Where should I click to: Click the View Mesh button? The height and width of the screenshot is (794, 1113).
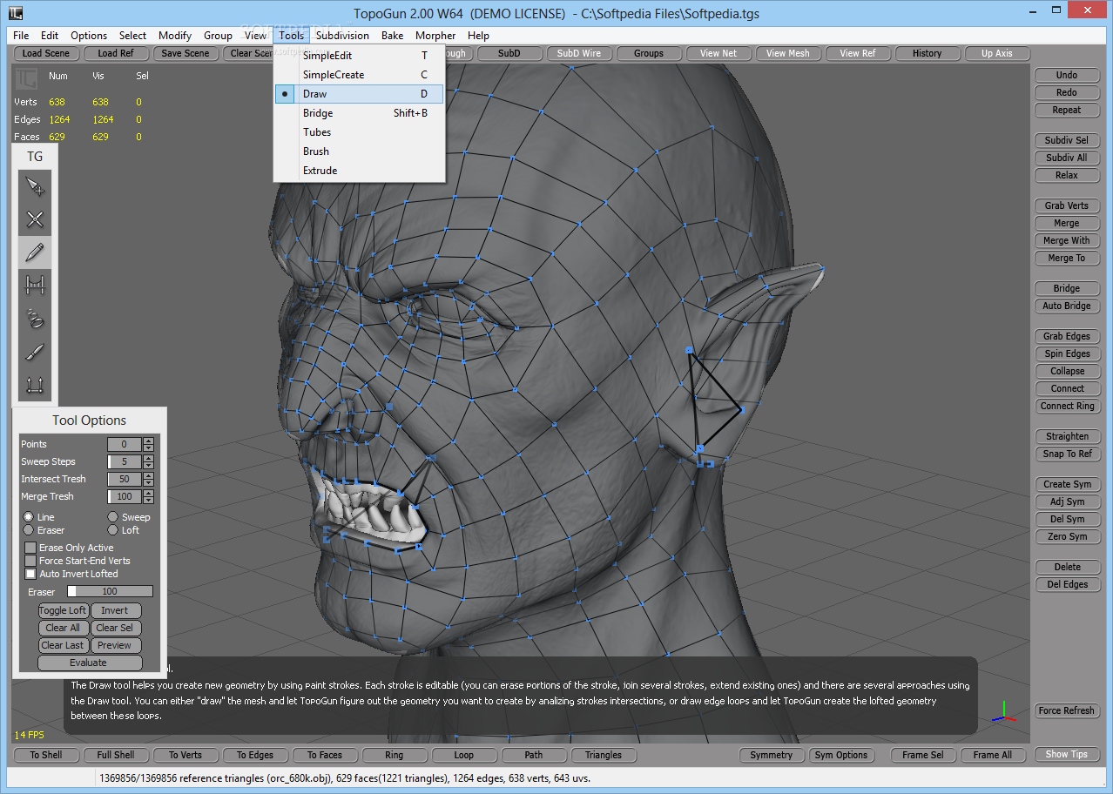[x=788, y=53]
